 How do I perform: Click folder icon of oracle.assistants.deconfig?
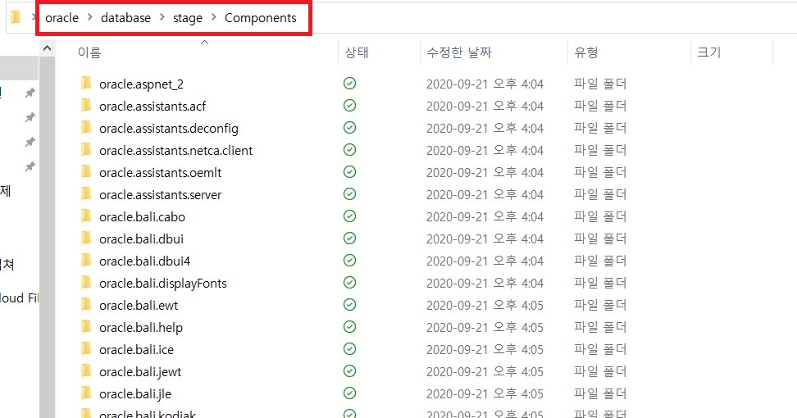pos(86,128)
